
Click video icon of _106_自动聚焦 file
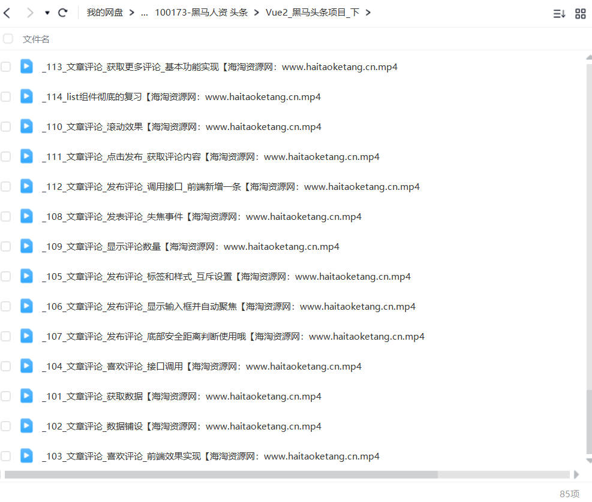point(26,306)
